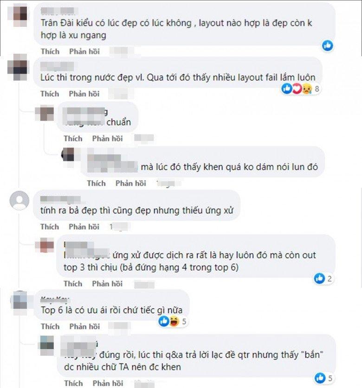362x388 pixels.
Task: Like the 'Top 6 là có ưu ái' comment
Action: click(x=50, y=326)
